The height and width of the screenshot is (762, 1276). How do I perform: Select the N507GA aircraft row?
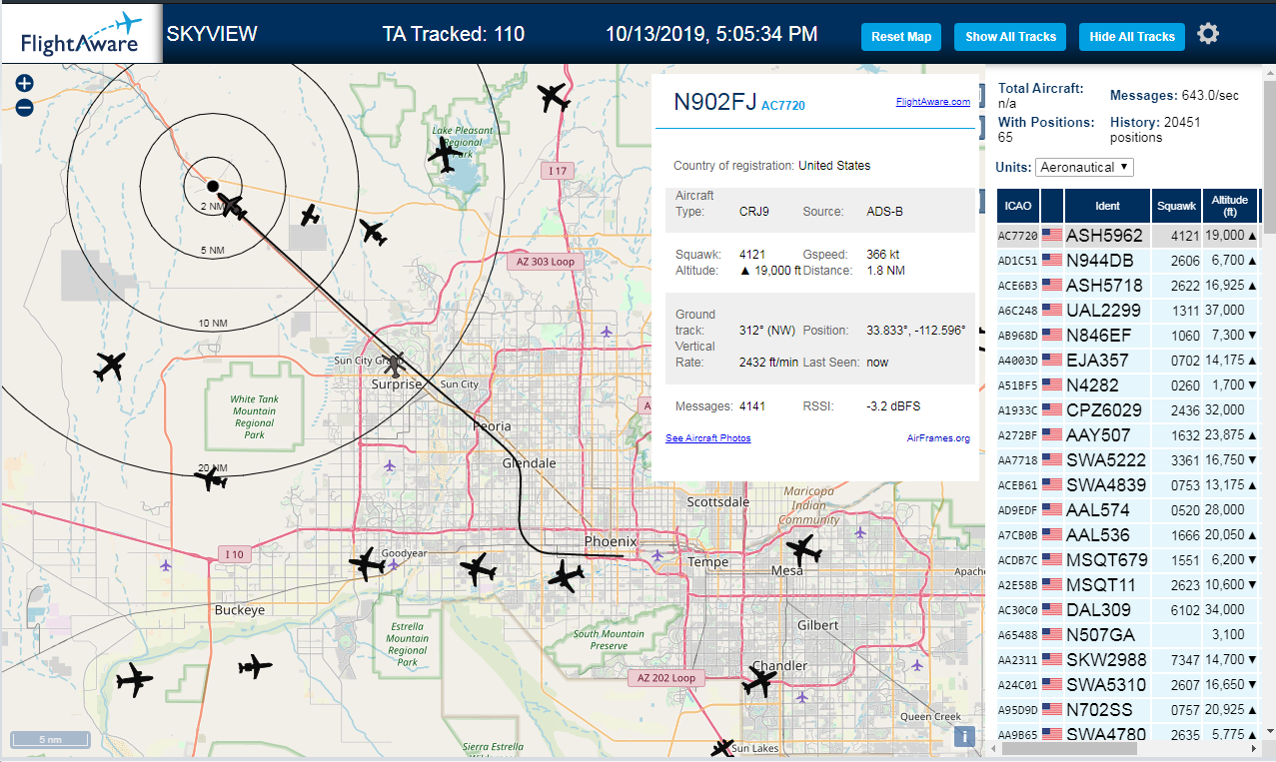coord(1128,635)
